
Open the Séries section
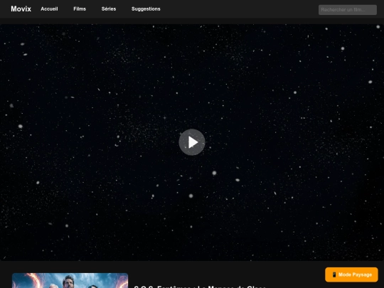(109, 9)
